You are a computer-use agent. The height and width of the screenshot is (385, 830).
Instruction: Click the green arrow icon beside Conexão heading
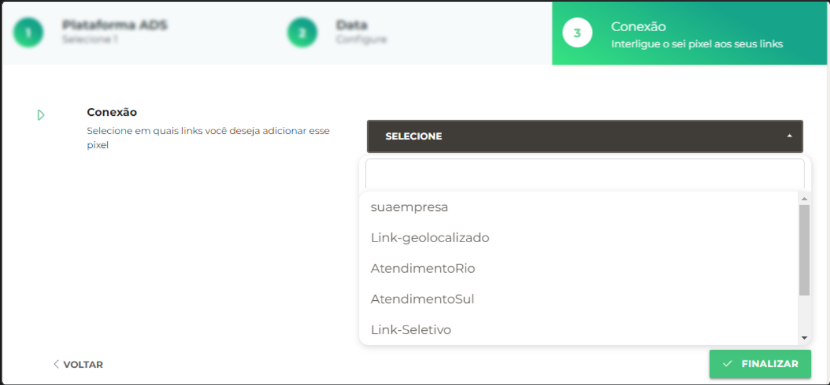(40, 115)
